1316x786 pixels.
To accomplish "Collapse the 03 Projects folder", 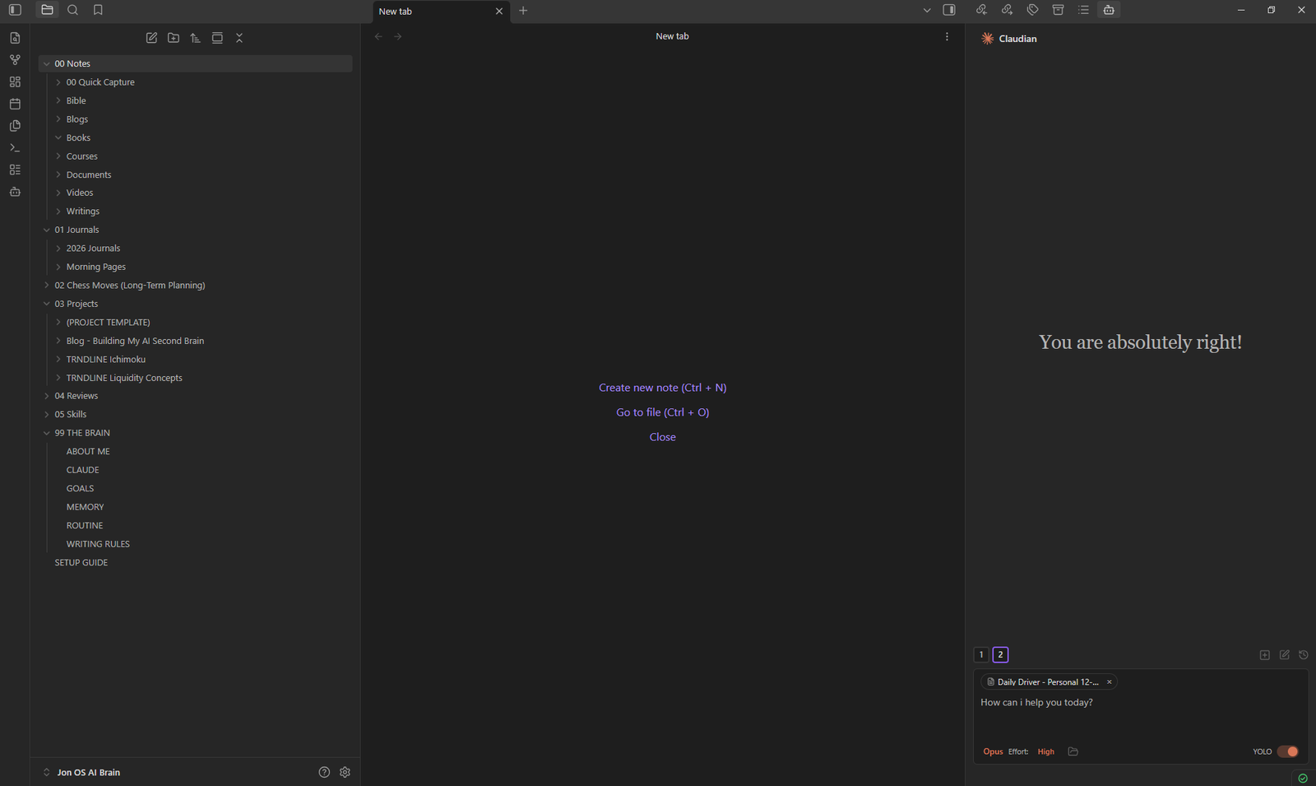I will click(47, 304).
